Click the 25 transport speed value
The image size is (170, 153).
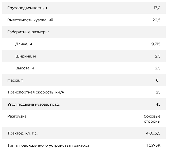pyautogui.click(x=158, y=92)
